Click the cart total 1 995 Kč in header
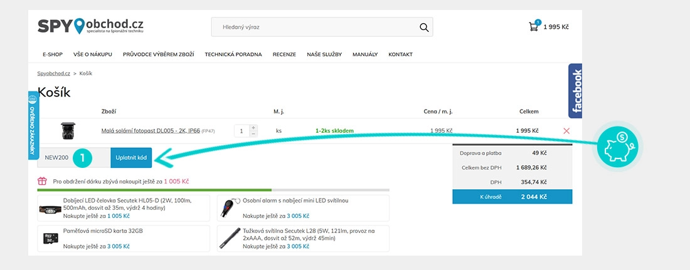 [556, 27]
